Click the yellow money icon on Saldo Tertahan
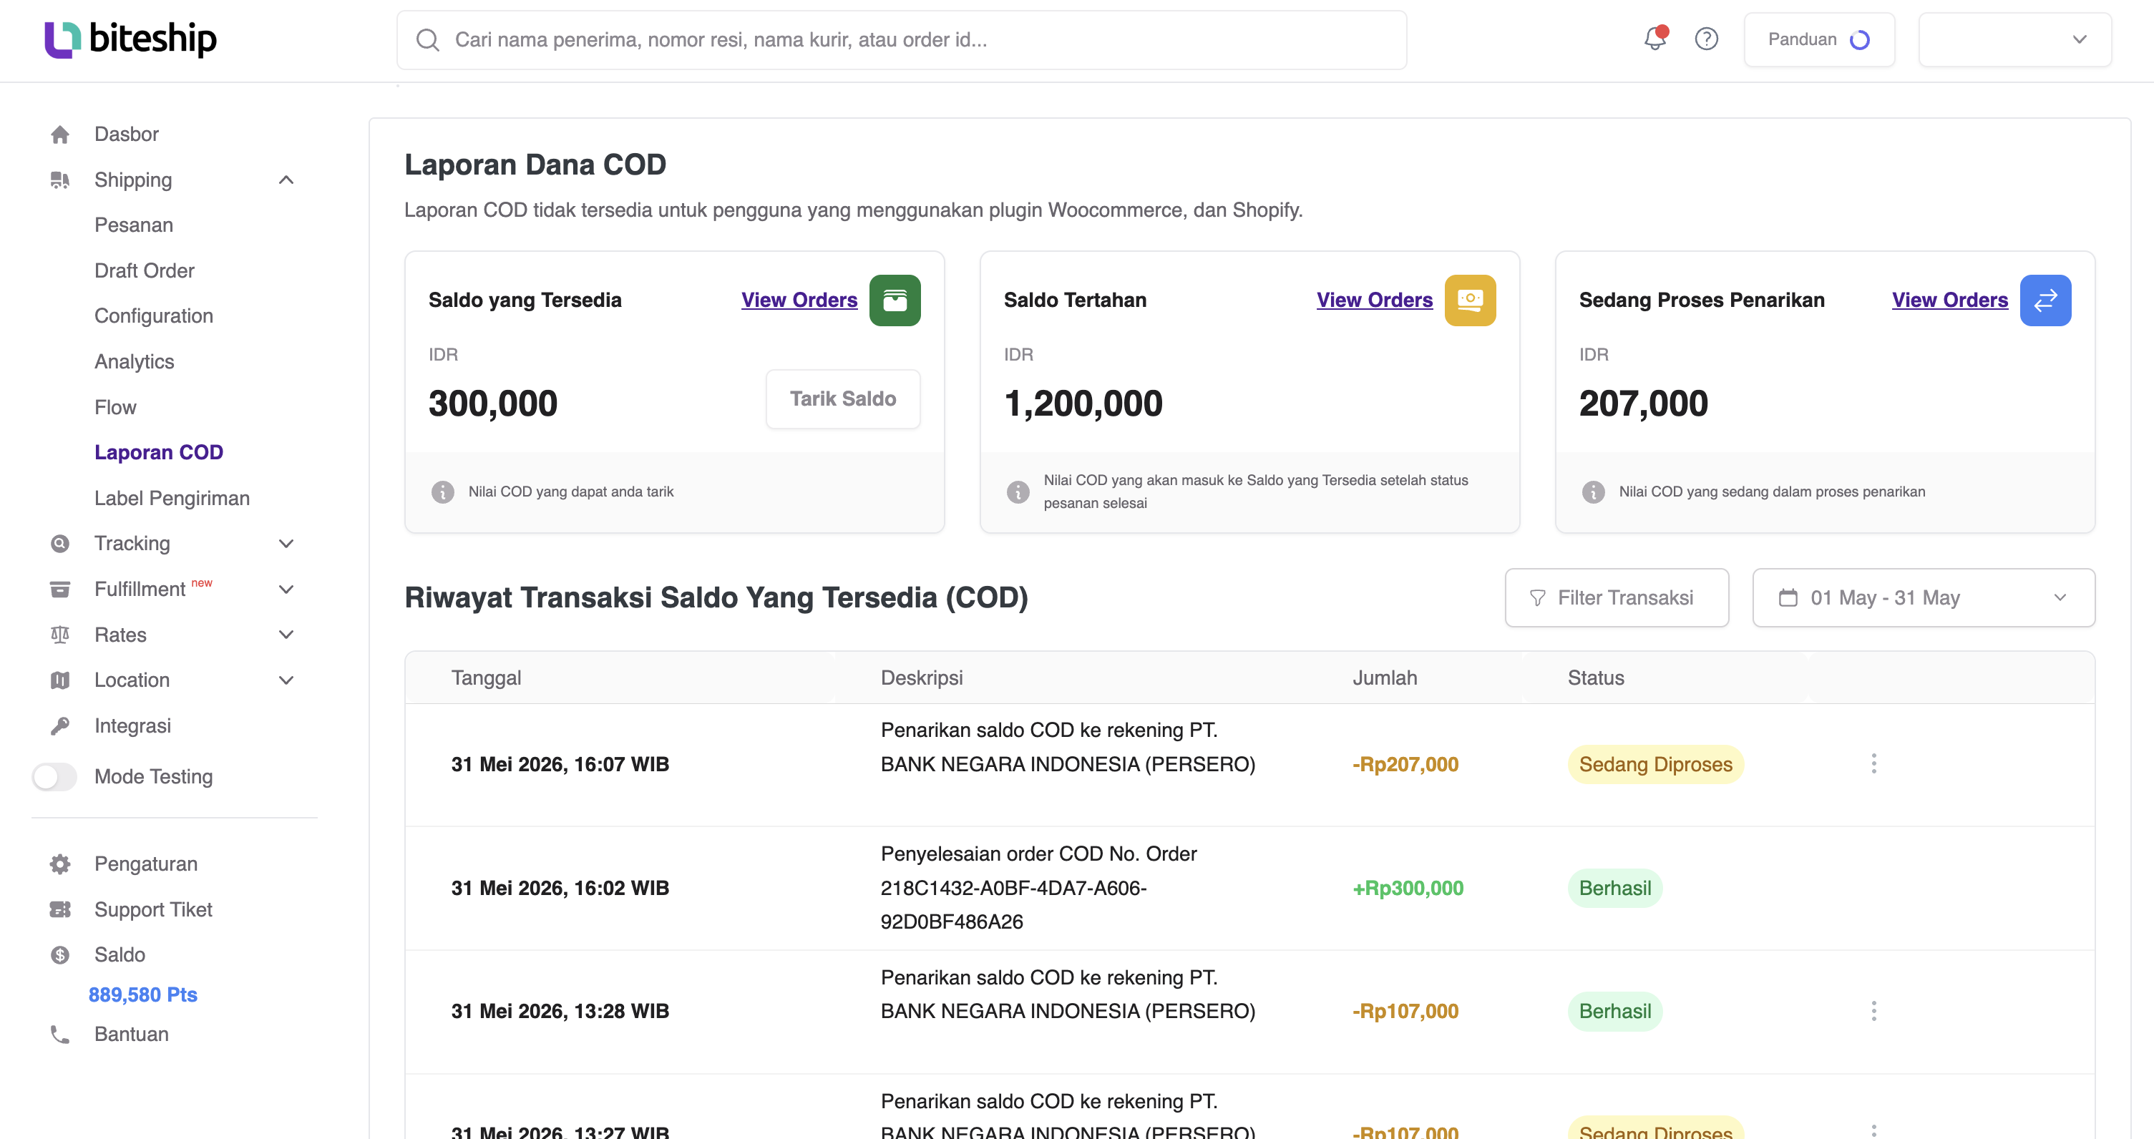This screenshot has width=2154, height=1139. tap(1470, 300)
